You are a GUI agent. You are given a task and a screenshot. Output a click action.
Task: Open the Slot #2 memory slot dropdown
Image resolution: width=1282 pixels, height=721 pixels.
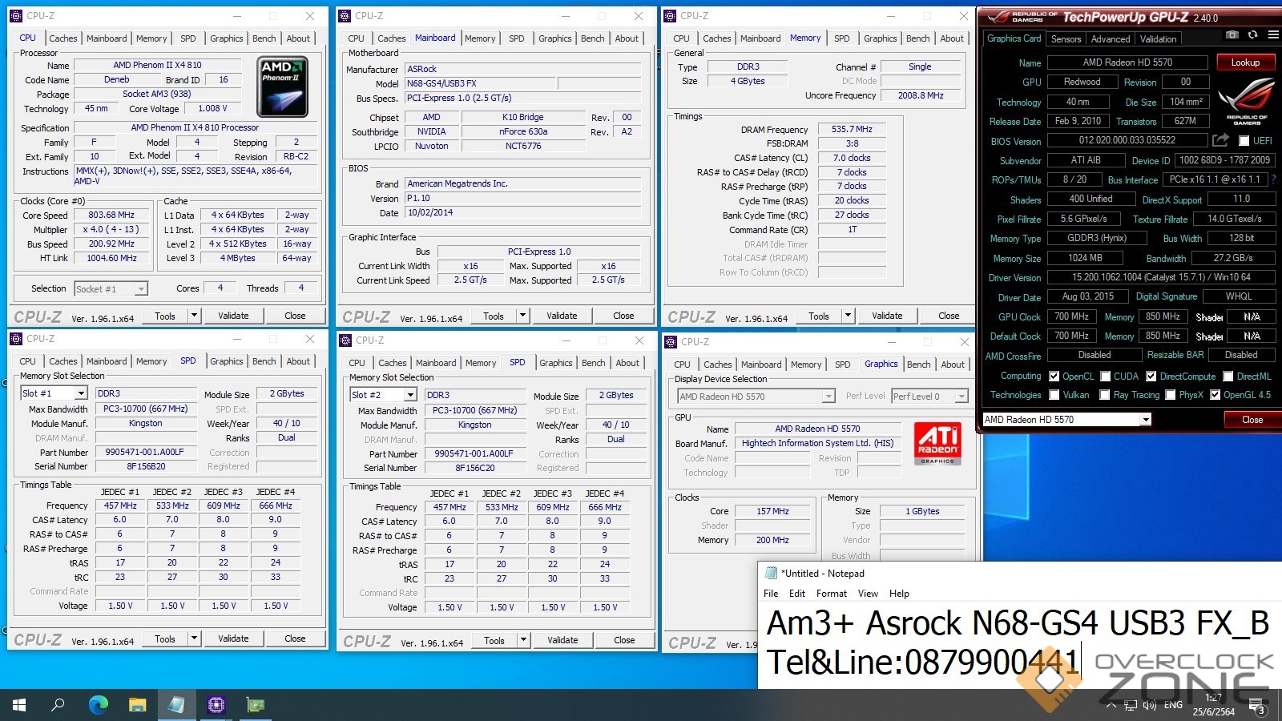pos(410,395)
